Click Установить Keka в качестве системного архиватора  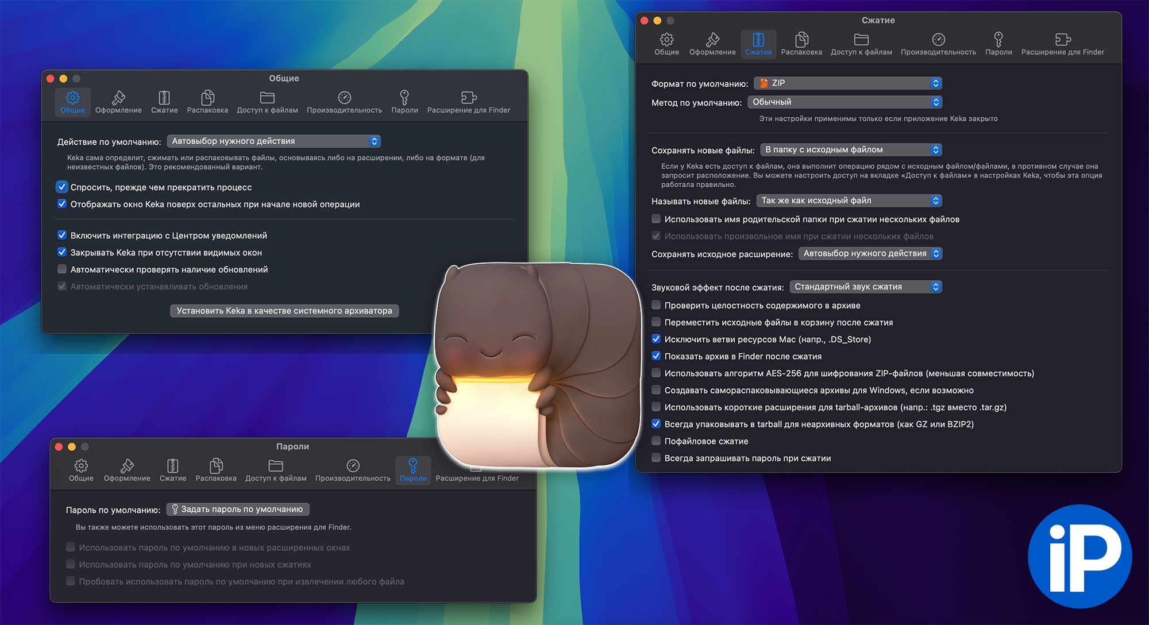click(284, 311)
